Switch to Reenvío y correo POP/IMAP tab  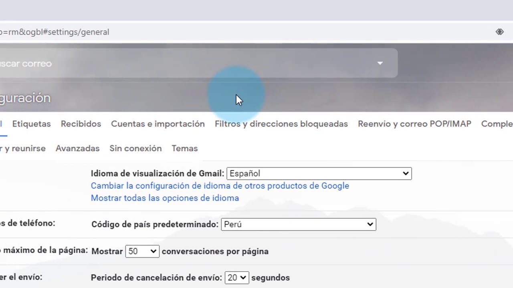click(x=414, y=124)
